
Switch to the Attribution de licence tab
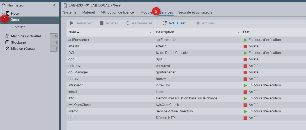(117, 12)
